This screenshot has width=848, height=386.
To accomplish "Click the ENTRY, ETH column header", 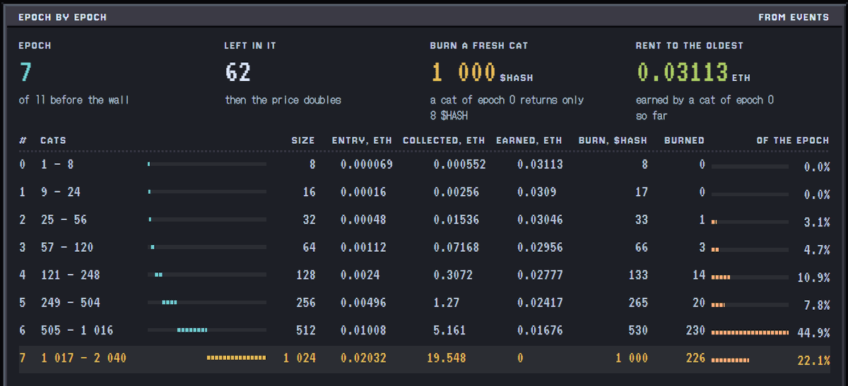I will tap(362, 140).
